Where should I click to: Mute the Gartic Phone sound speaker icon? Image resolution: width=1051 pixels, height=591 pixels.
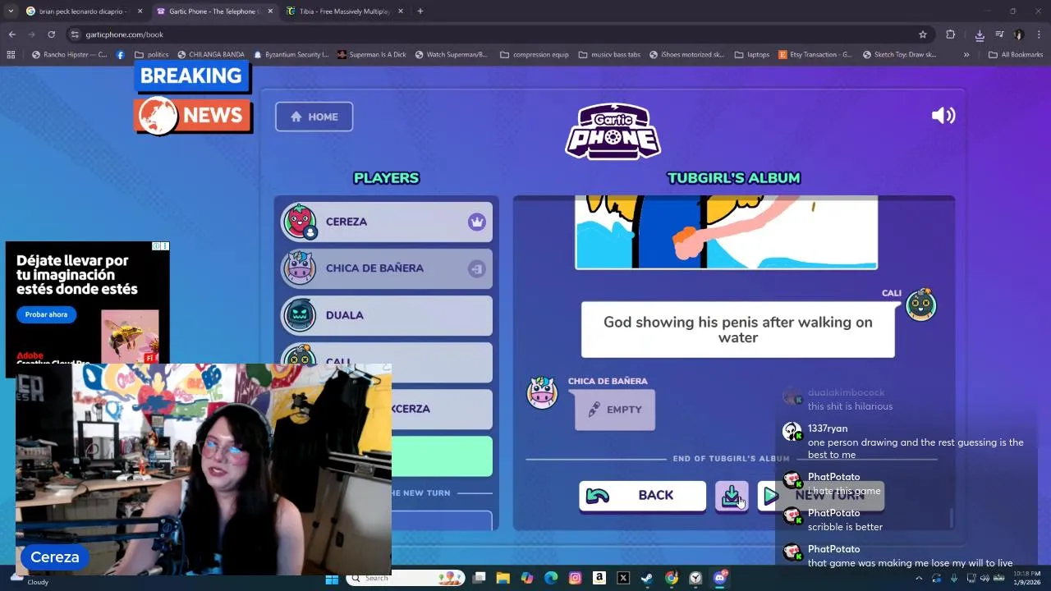tap(943, 116)
